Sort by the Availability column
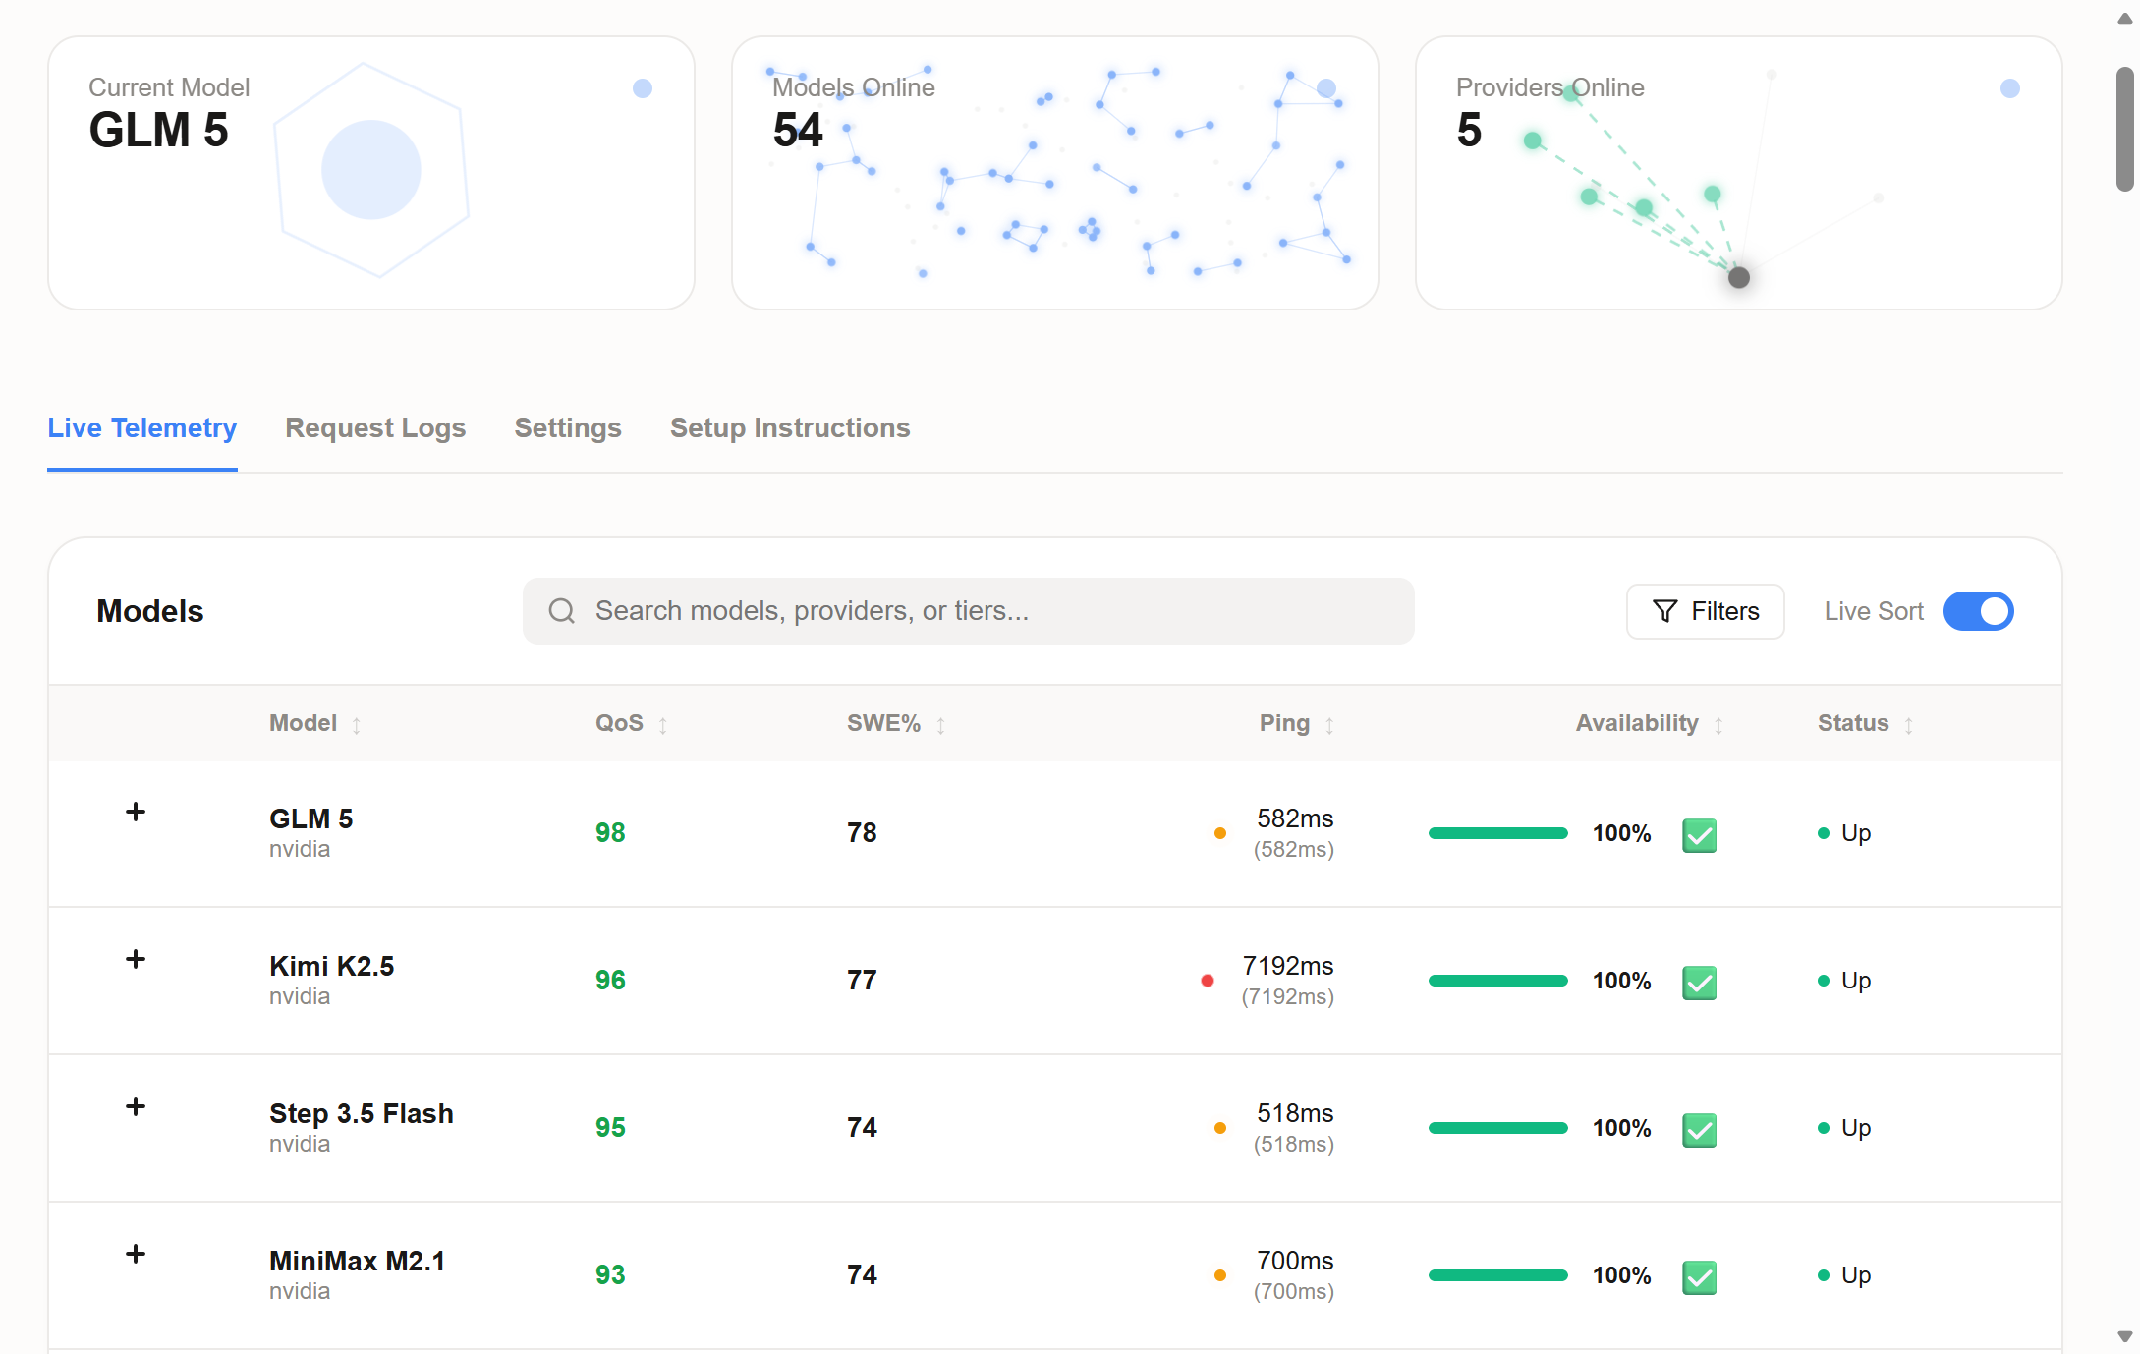Screen dimensions: 2140x1354 coord(1650,723)
